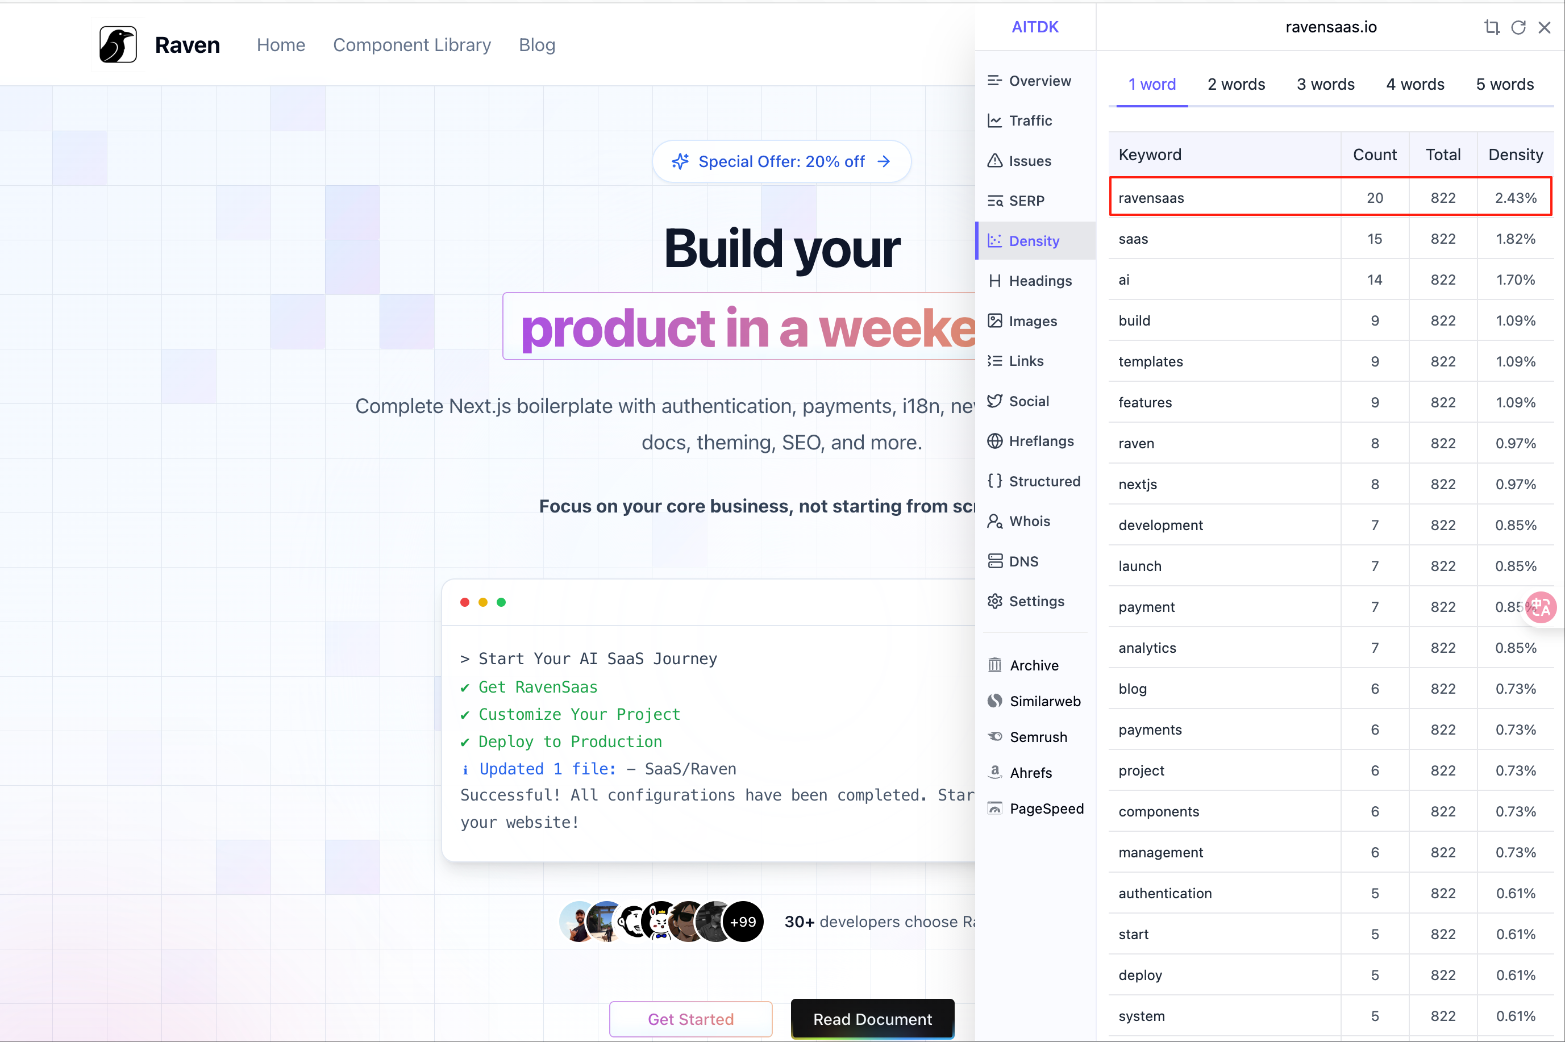Open the Whois person-search icon

pyautogui.click(x=994, y=521)
